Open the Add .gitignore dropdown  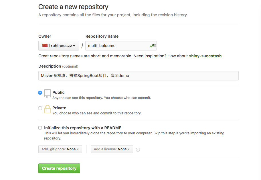(60, 149)
